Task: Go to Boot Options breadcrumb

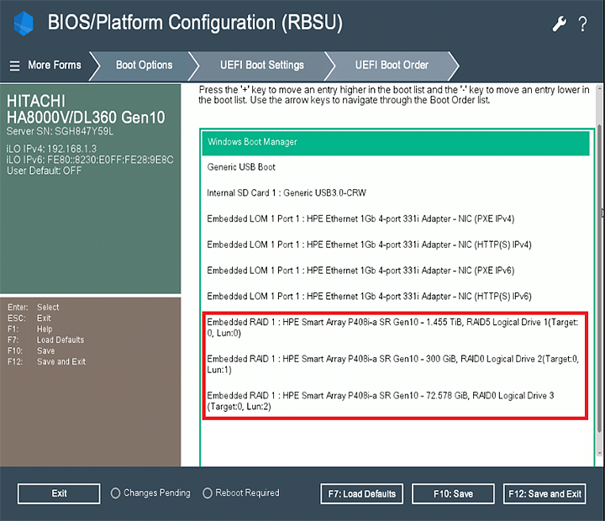Action: [144, 65]
